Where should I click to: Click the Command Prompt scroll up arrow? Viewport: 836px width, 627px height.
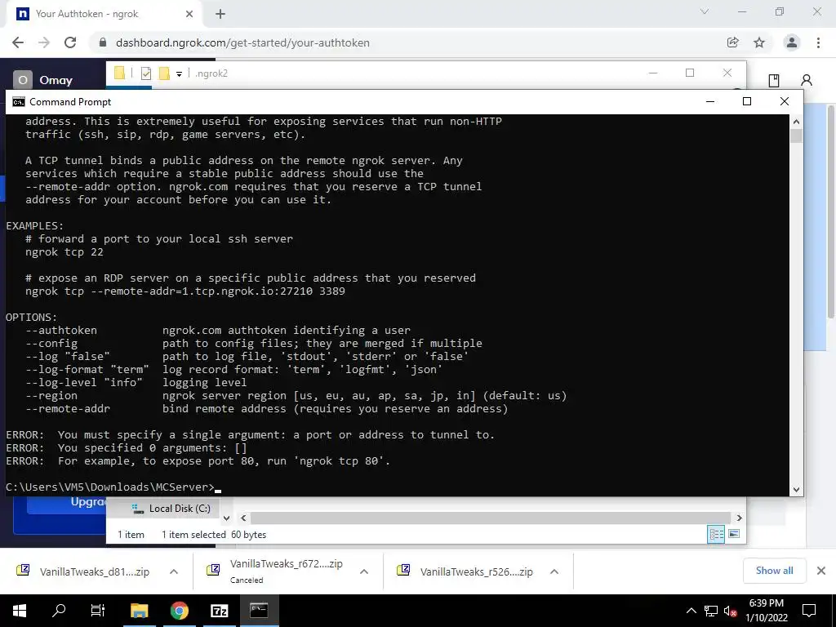(x=796, y=122)
